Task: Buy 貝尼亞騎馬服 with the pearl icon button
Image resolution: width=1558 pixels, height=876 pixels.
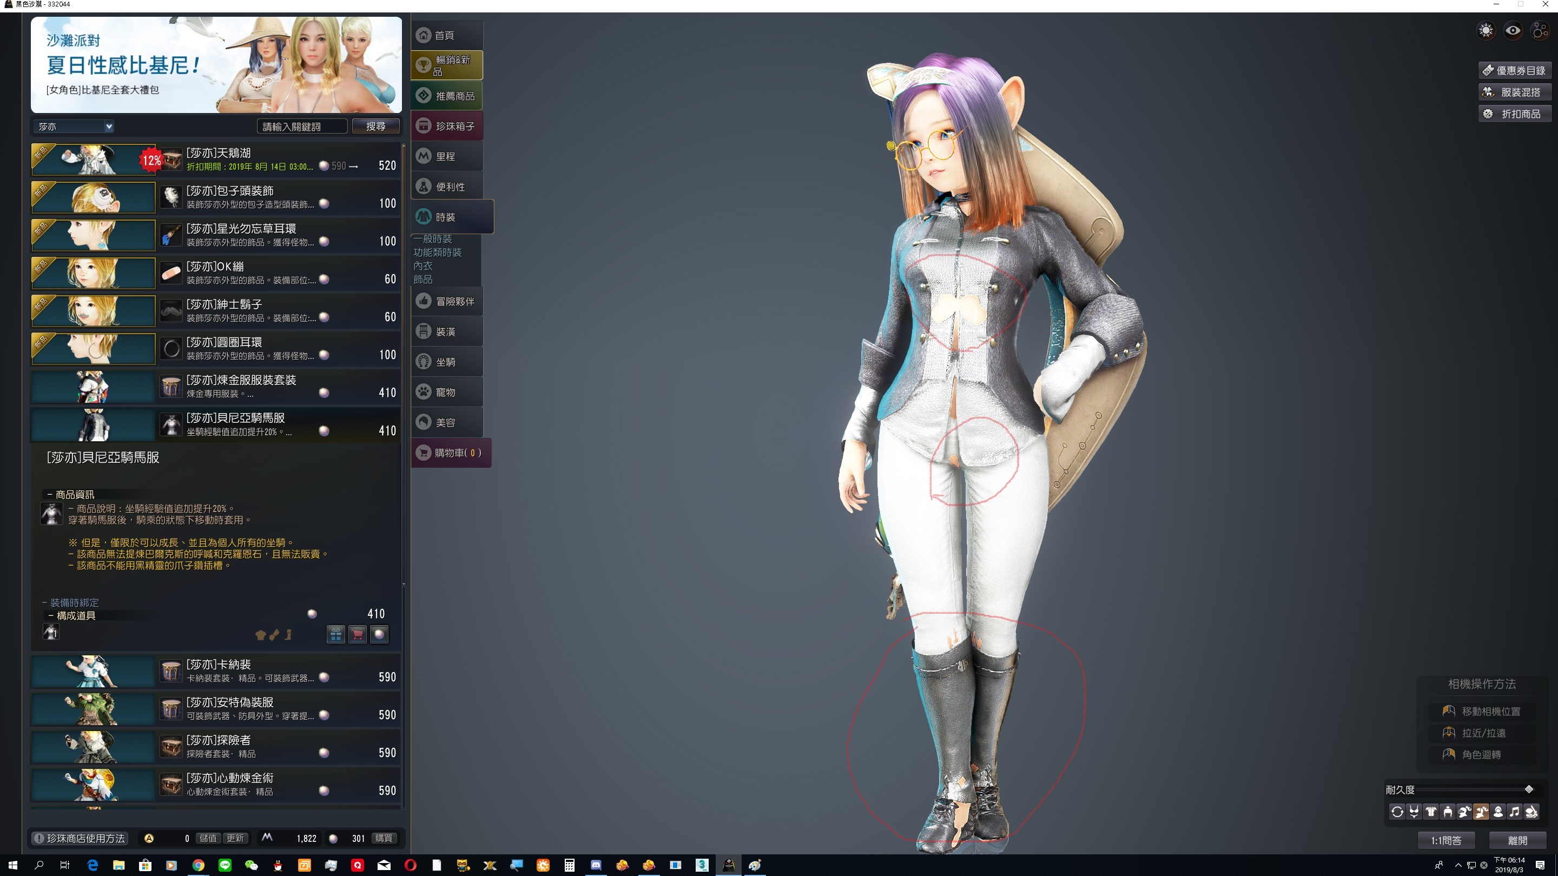Action: tap(379, 634)
